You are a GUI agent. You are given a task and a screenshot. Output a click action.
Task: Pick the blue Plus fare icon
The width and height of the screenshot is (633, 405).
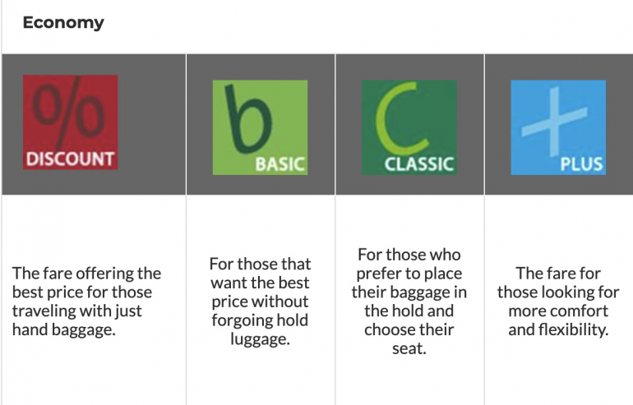(558, 127)
